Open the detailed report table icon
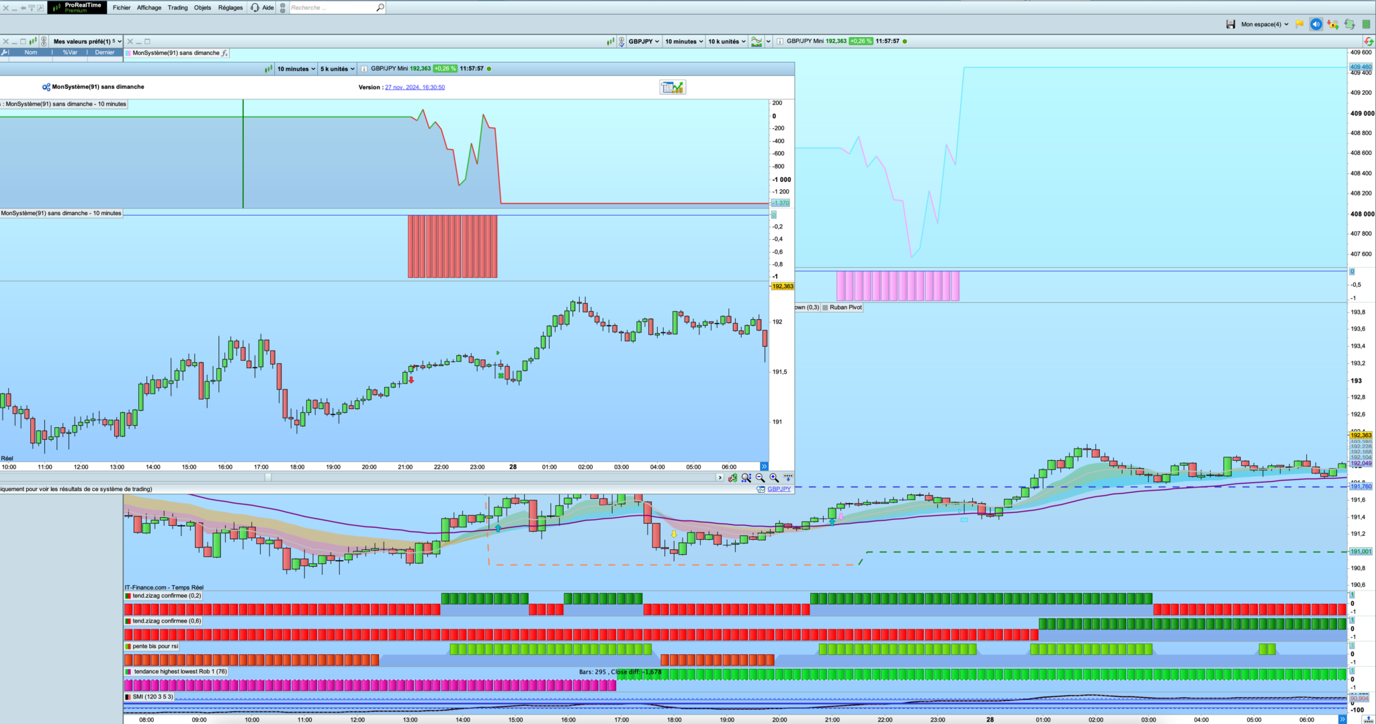The height and width of the screenshot is (724, 1376). click(673, 87)
